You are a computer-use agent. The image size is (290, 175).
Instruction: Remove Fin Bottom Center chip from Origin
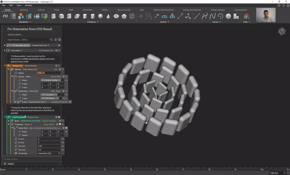[59, 80]
